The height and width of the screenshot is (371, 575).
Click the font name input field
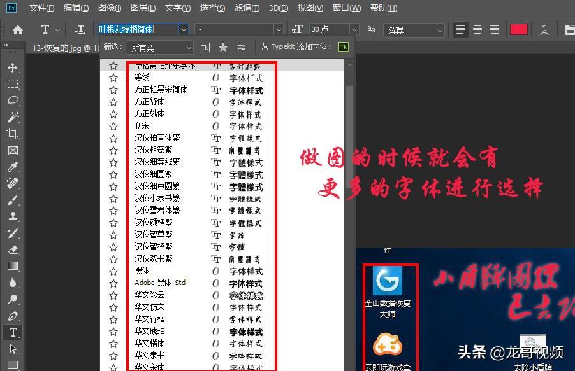(x=138, y=29)
